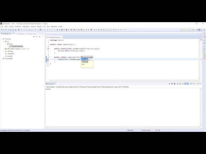Select the Console view tab
The height and width of the screenshot is (154, 206).
click(x=51, y=84)
